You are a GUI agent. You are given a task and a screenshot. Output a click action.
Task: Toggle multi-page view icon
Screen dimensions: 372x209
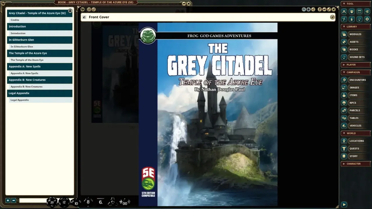[94, 9]
